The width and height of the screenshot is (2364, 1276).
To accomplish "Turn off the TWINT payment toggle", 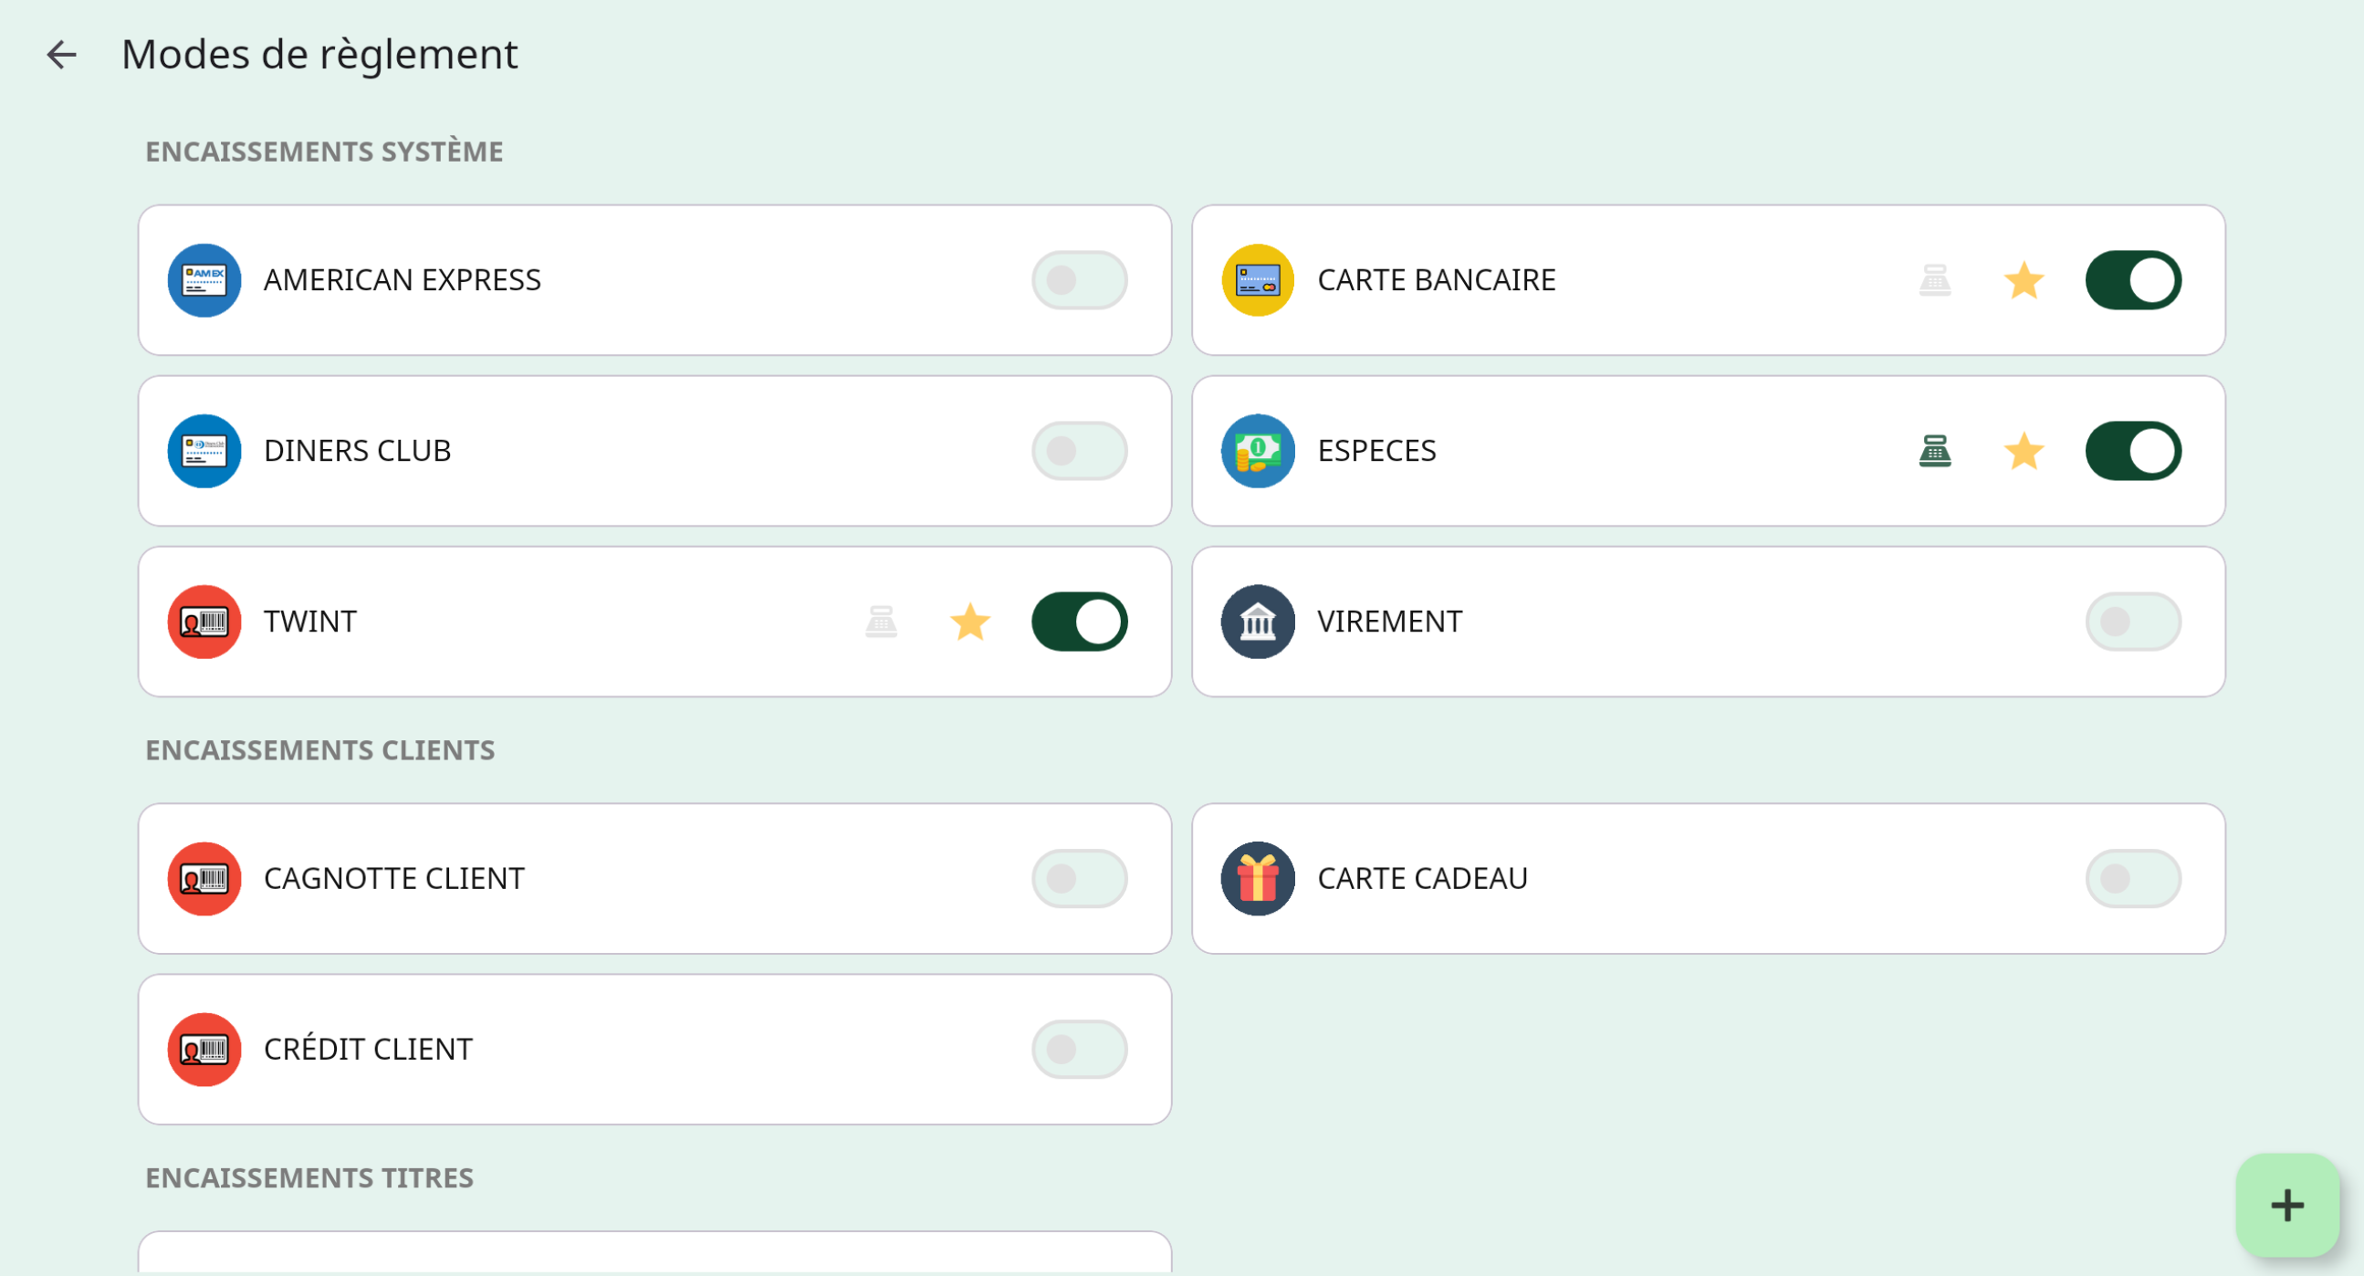I will click(1079, 622).
